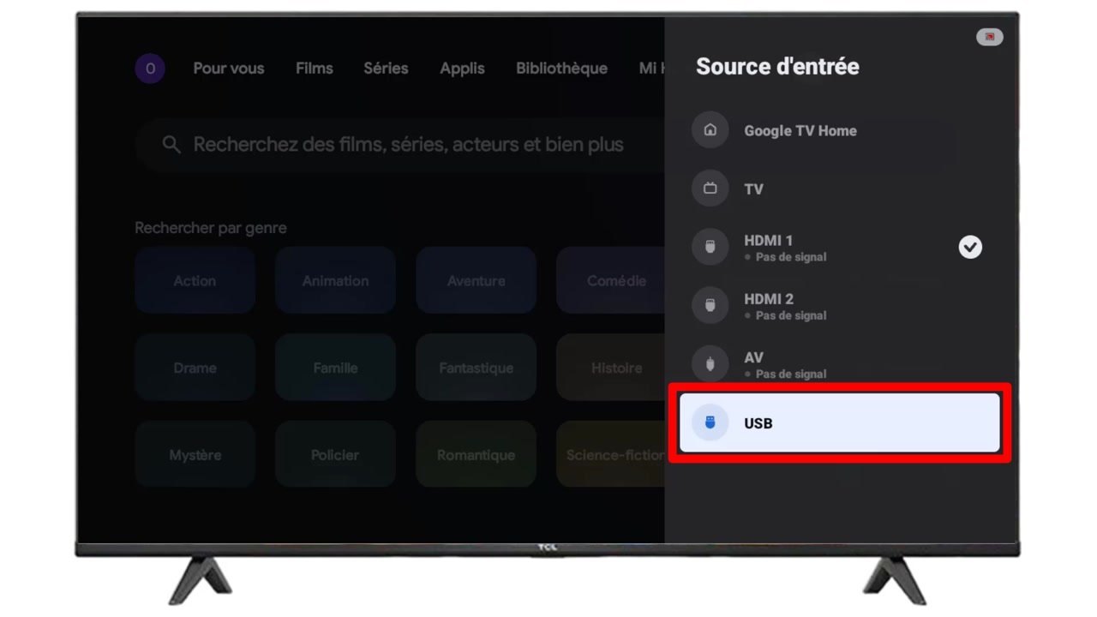Click the cast indicator icon at top right

pos(989,37)
